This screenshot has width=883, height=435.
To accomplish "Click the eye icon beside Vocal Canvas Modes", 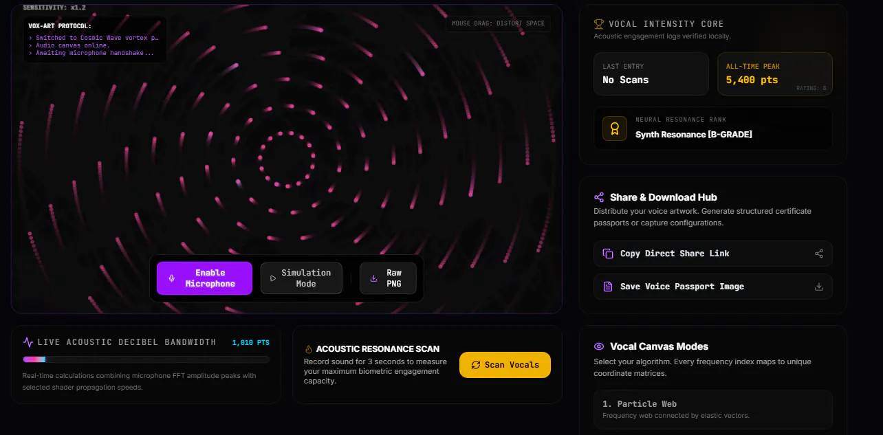I will [599, 347].
